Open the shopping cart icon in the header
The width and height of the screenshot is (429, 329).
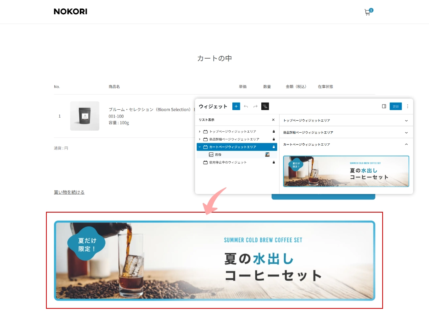(x=367, y=12)
